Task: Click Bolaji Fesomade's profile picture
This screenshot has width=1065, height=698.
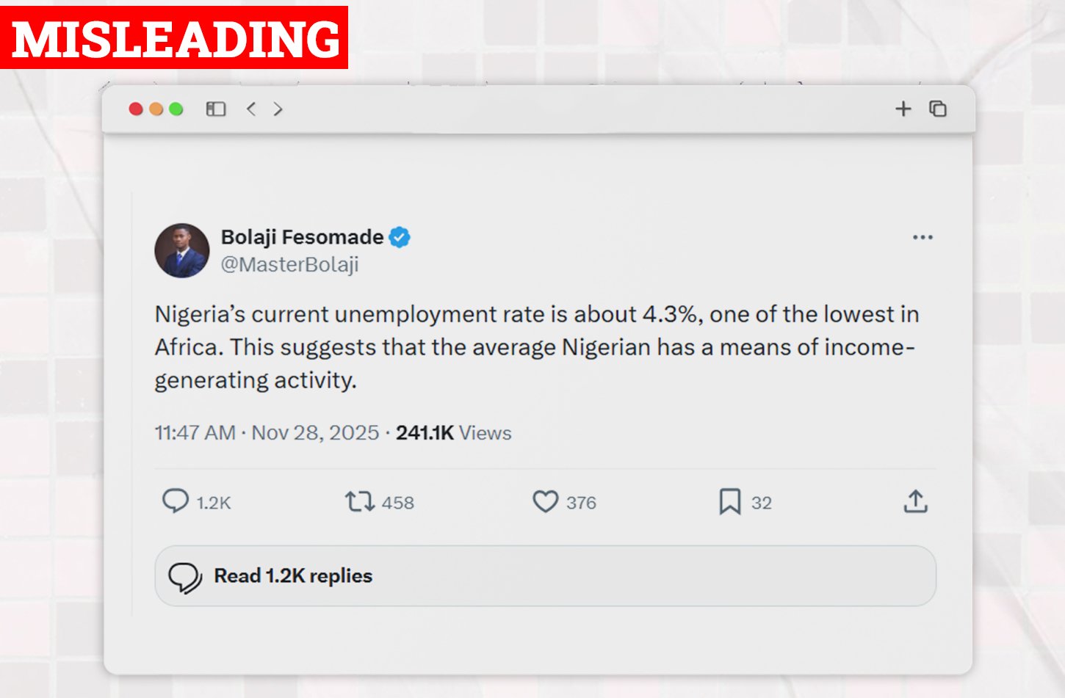Action: (x=182, y=250)
